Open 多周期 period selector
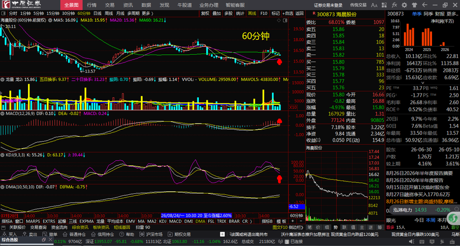 (133, 13)
